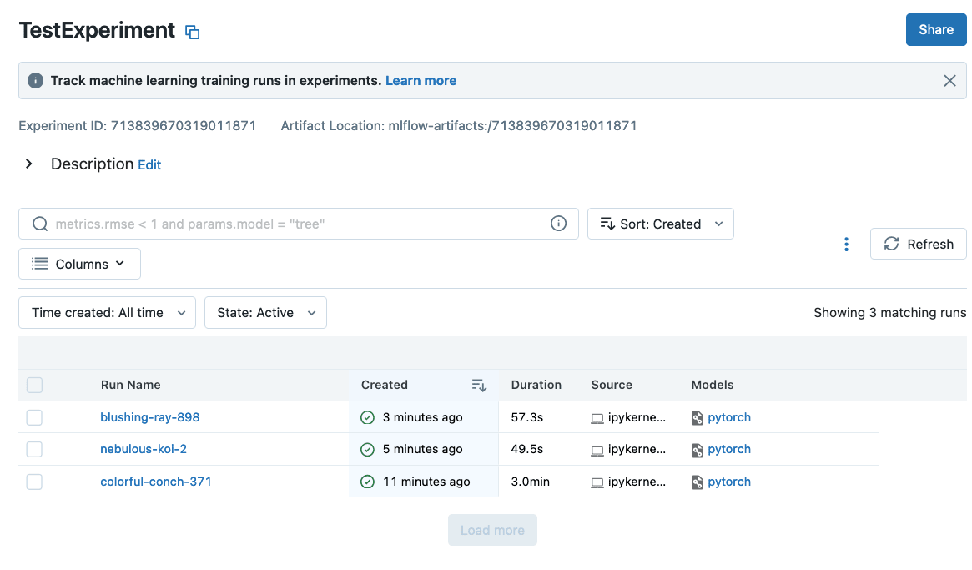Click the TestExperiment title

pyautogui.click(x=97, y=30)
